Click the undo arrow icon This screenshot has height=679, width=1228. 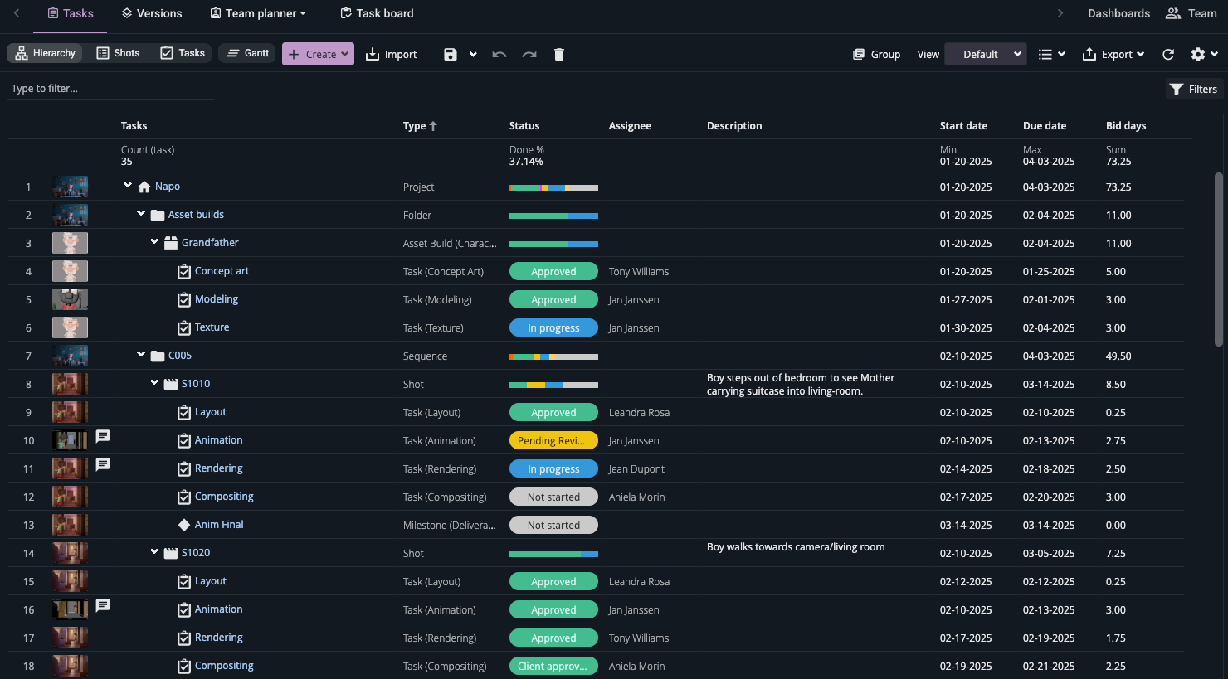[x=499, y=55]
